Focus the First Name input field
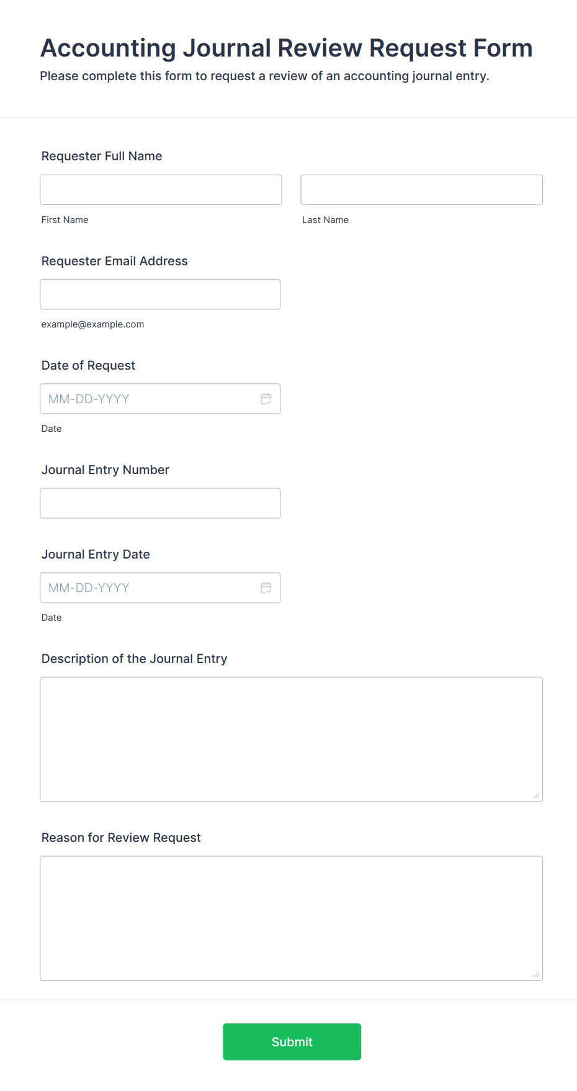The height and width of the screenshot is (1091, 577). pyautogui.click(x=161, y=189)
